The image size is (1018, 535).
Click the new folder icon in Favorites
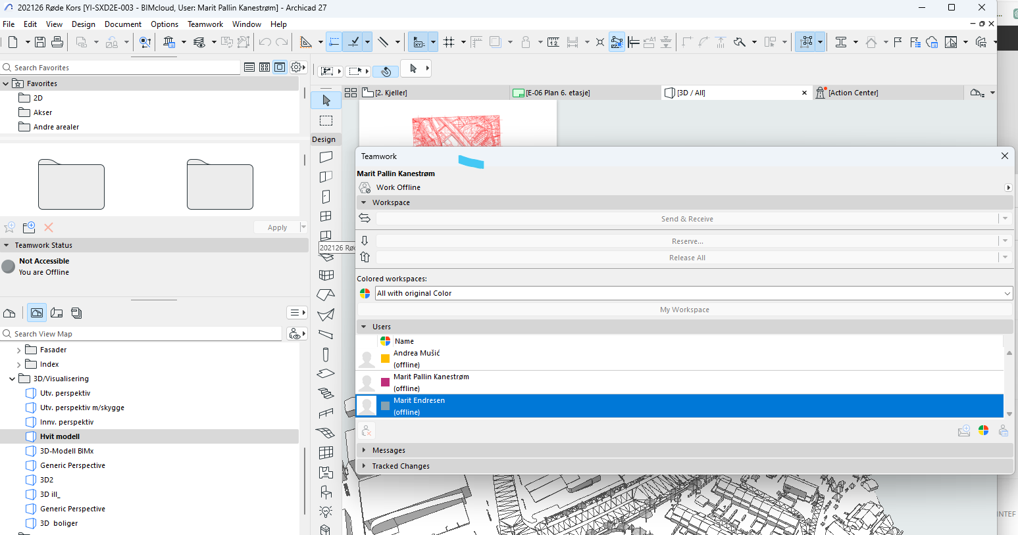click(x=29, y=227)
